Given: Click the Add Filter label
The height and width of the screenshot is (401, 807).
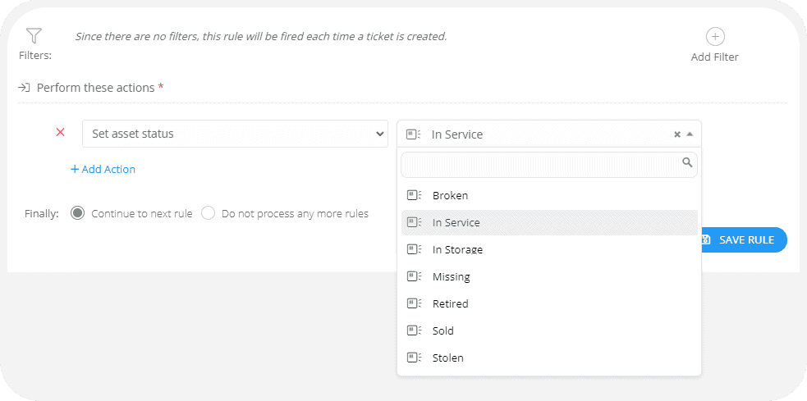Looking at the screenshot, I should 714,57.
